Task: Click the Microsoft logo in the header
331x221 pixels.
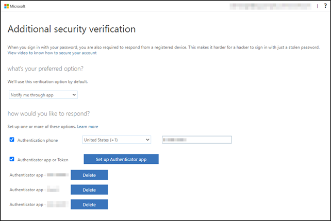Action: click(x=16, y=6)
